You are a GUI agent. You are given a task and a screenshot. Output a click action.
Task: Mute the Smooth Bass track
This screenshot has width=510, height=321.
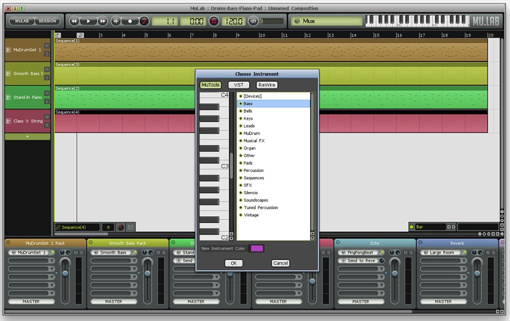[x=47, y=70]
